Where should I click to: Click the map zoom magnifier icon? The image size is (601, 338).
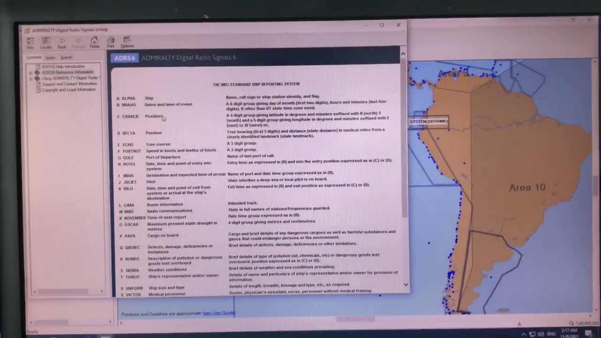coord(571,323)
